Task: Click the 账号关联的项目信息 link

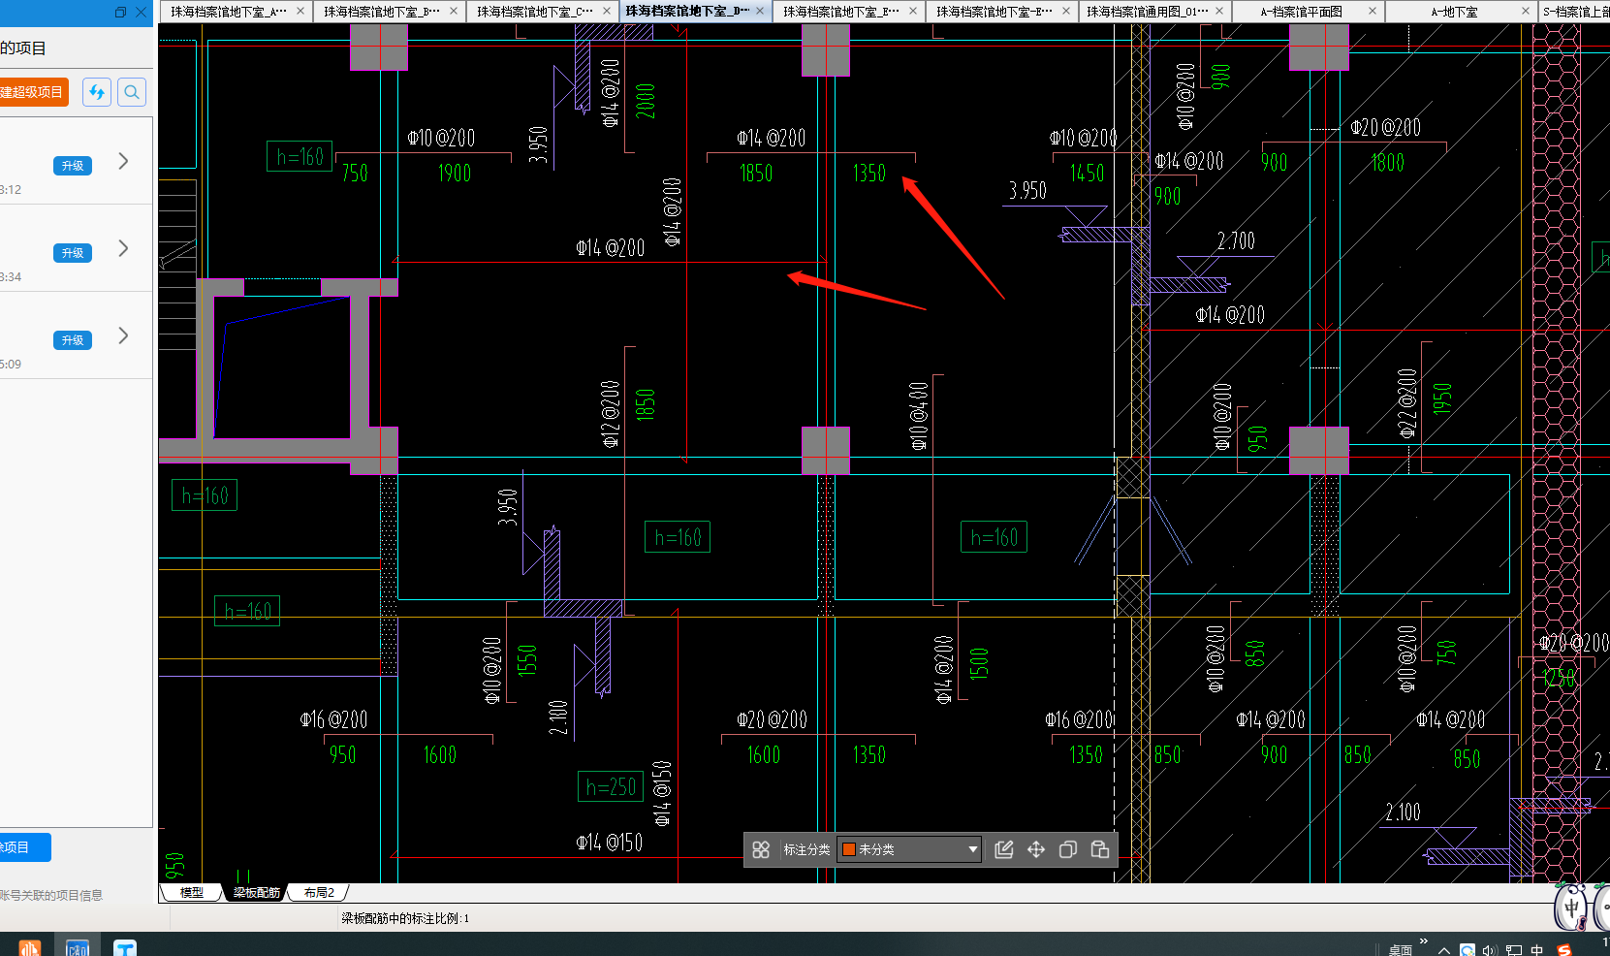Action: point(51,895)
